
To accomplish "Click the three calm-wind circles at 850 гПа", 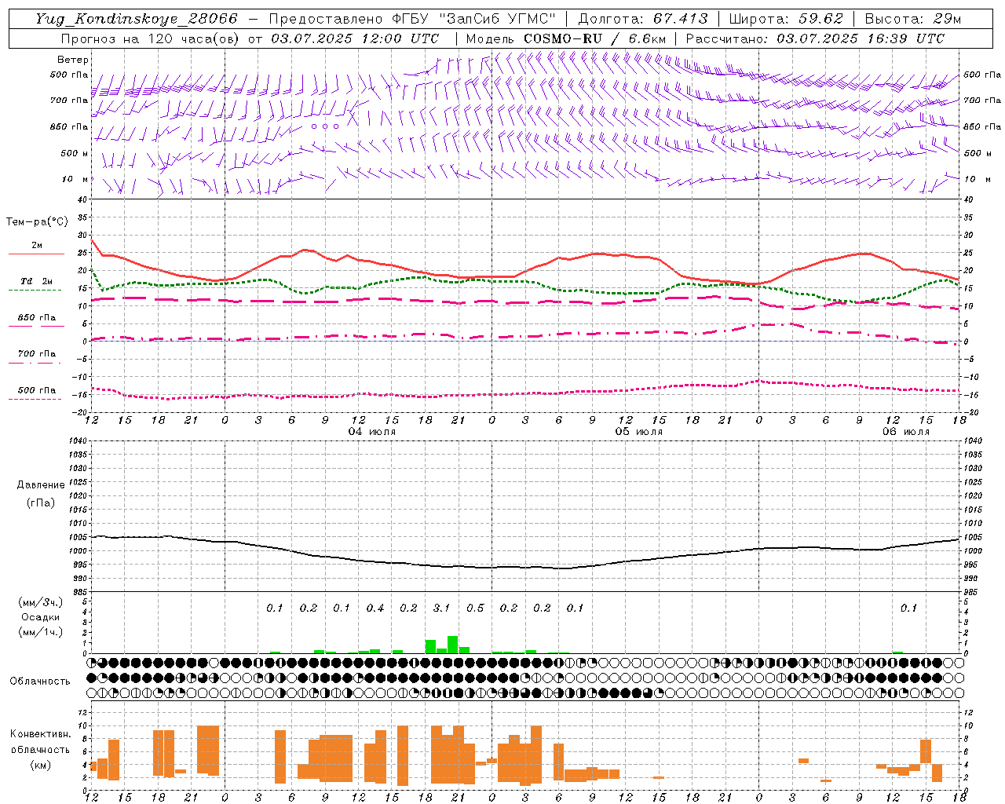I will (325, 126).
